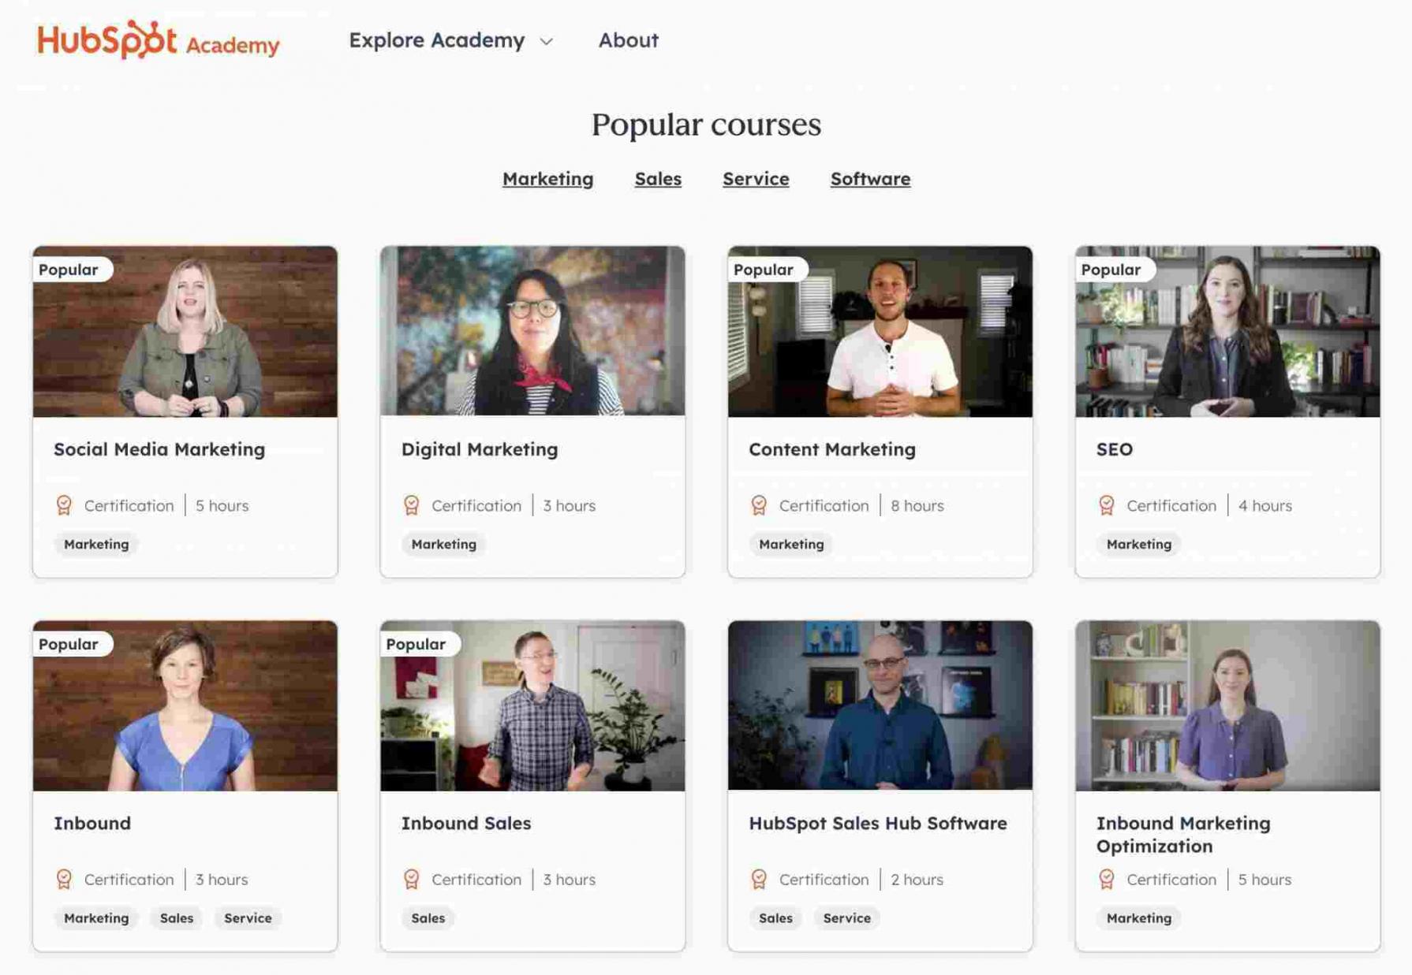The height and width of the screenshot is (975, 1412).
Task: Click certification badge icon on Sales Hub Software
Action: pos(759,879)
